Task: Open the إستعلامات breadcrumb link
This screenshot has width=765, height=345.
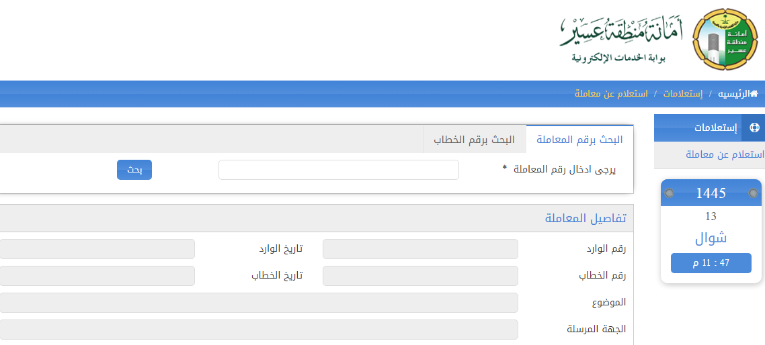Action: (683, 94)
